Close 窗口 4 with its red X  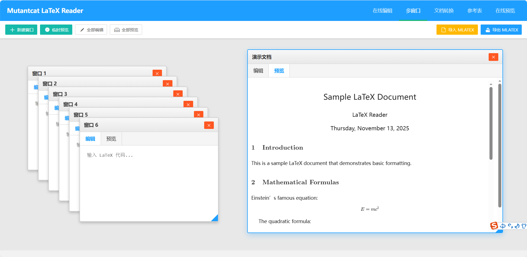(x=188, y=104)
